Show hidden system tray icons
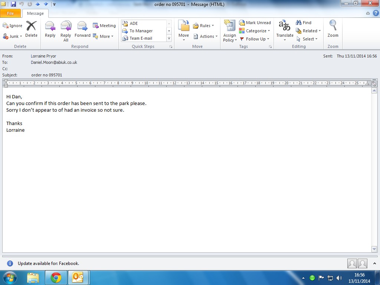The height and width of the screenshot is (285, 380). 303,278
